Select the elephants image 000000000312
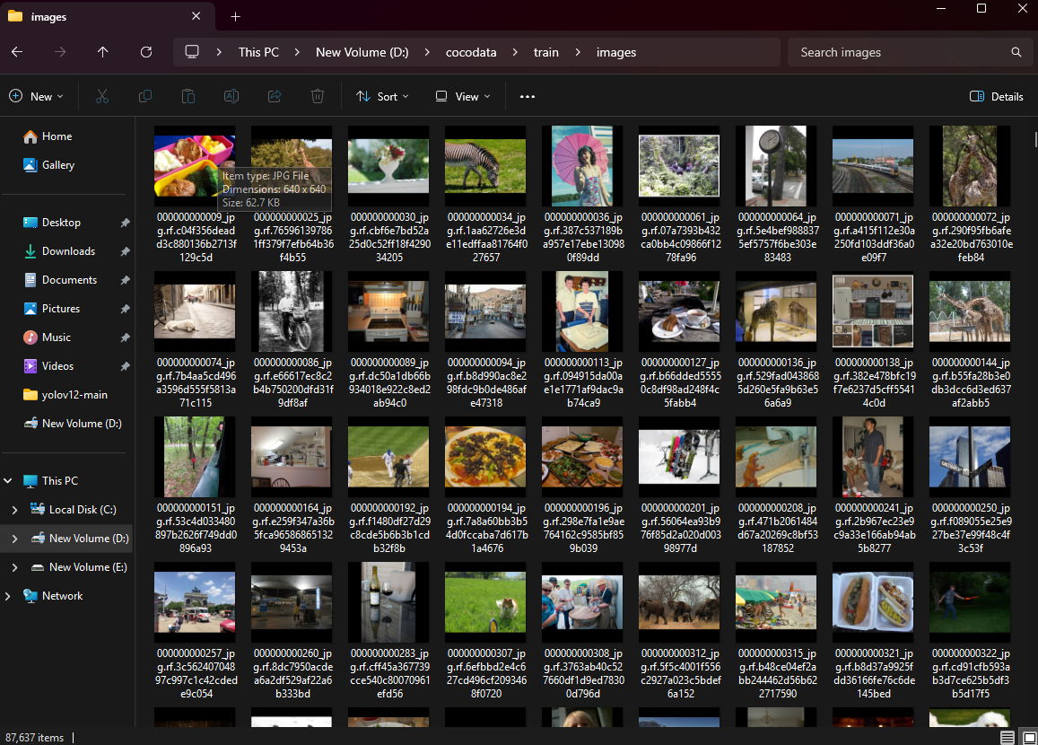This screenshot has width=1038, height=745. tap(678, 602)
